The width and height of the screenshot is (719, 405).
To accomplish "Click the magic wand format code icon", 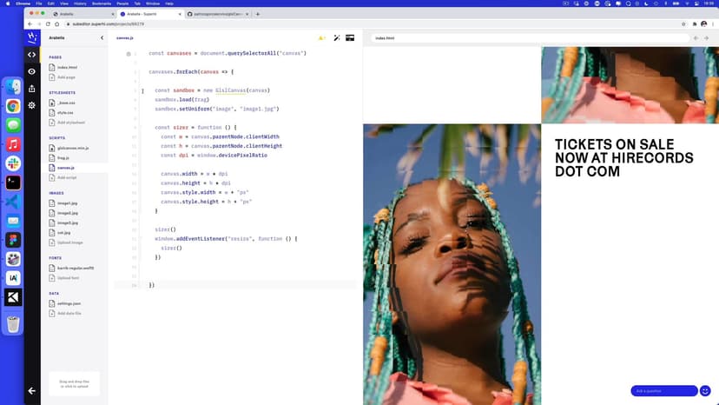I will (x=336, y=38).
